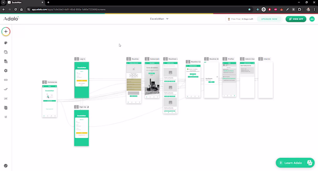Select the Sign Up screen label
The height and width of the screenshot is (171, 318).
[81, 107]
